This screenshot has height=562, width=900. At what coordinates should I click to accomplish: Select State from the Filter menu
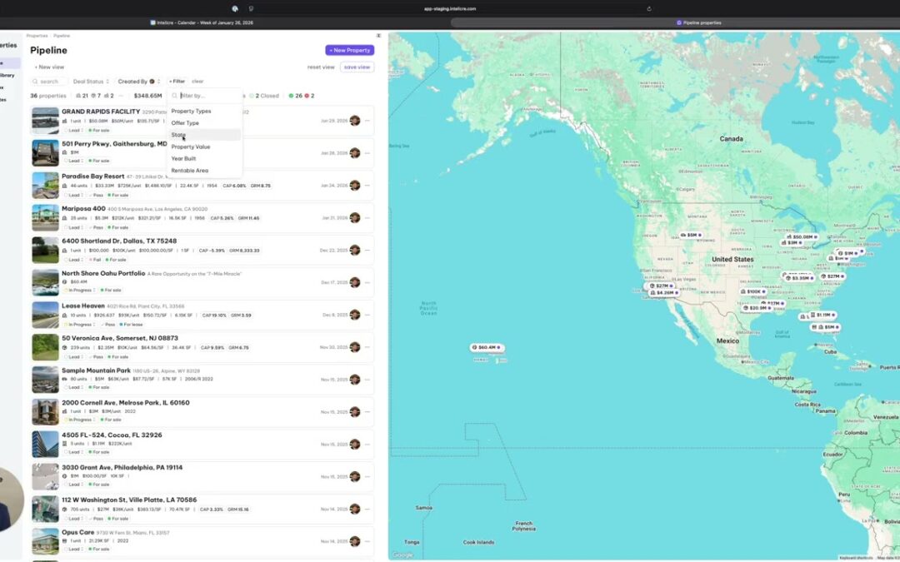pyautogui.click(x=179, y=134)
